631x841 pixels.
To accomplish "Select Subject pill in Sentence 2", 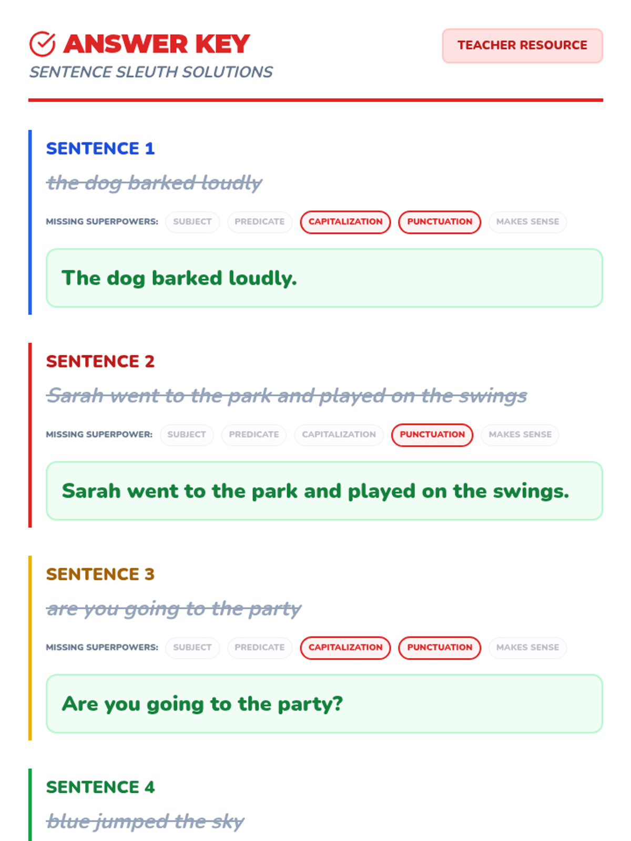I will pyautogui.click(x=187, y=435).
